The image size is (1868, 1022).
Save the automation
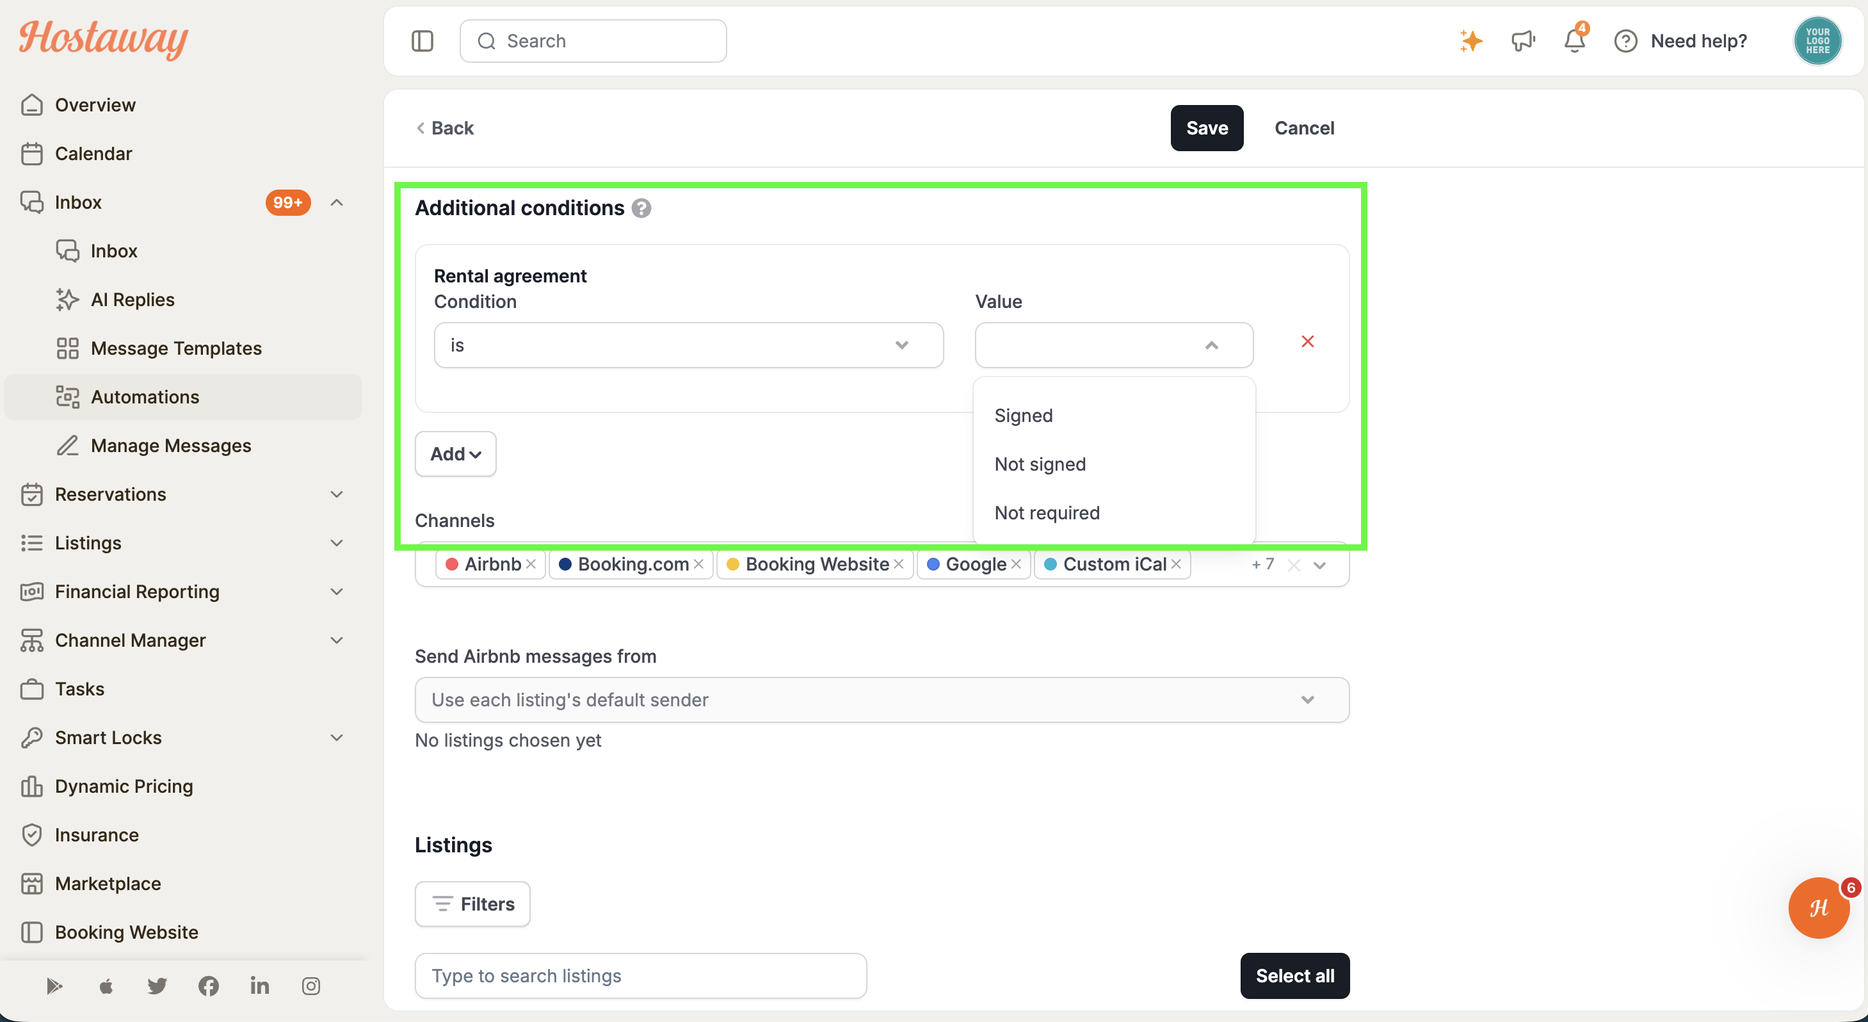(1207, 128)
